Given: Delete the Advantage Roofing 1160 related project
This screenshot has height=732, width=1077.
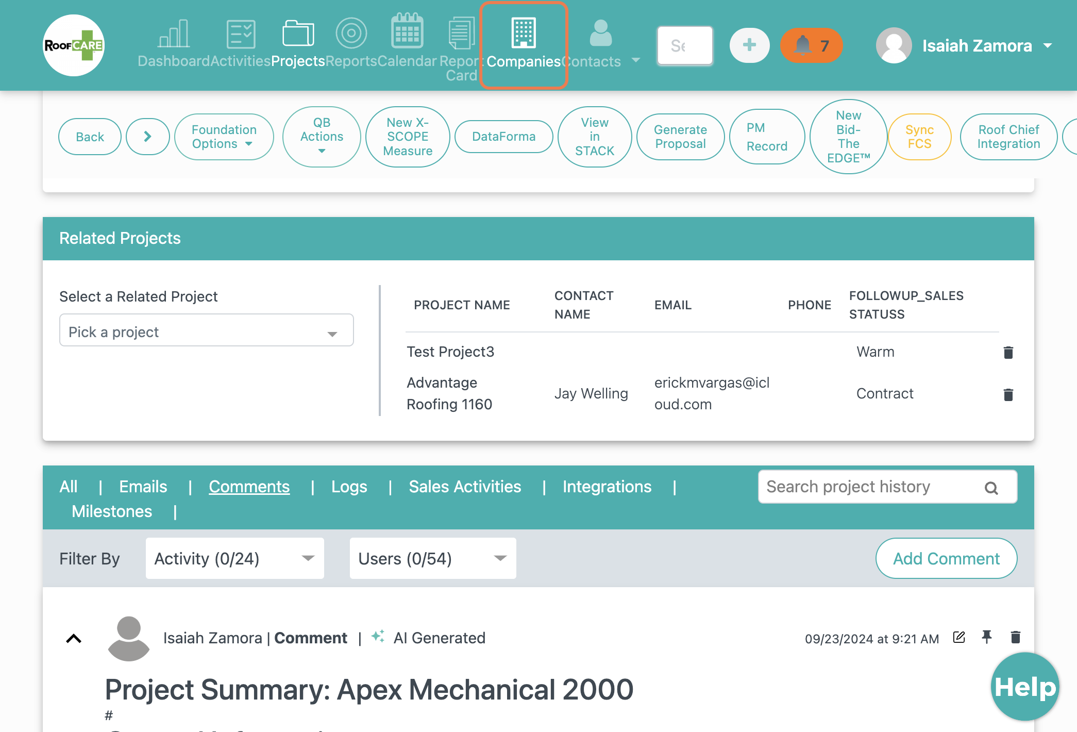Looking at the screenshot, I should coord(1008,394).
